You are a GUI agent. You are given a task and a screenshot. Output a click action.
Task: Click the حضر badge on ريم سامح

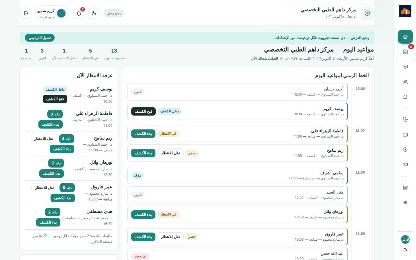pos(192,153)
